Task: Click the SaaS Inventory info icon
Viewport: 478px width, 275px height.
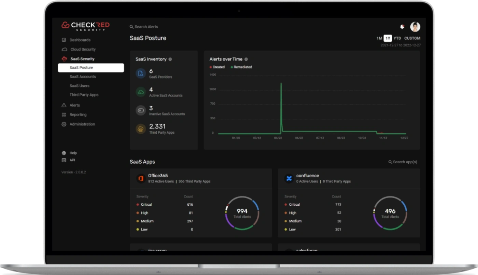Action: pos(170,59)
